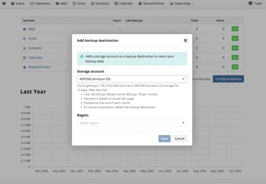266x184 pixels.
Task: Click the Mail envelope icon in Services table
Action: coord(25,29)
